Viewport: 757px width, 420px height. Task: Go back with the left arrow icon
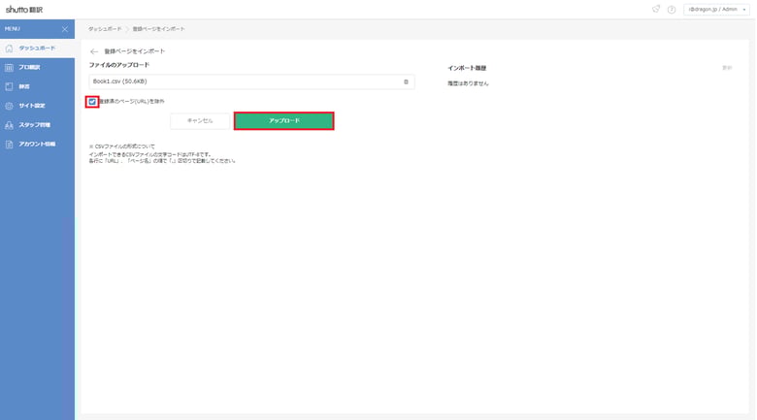(94, 51)
